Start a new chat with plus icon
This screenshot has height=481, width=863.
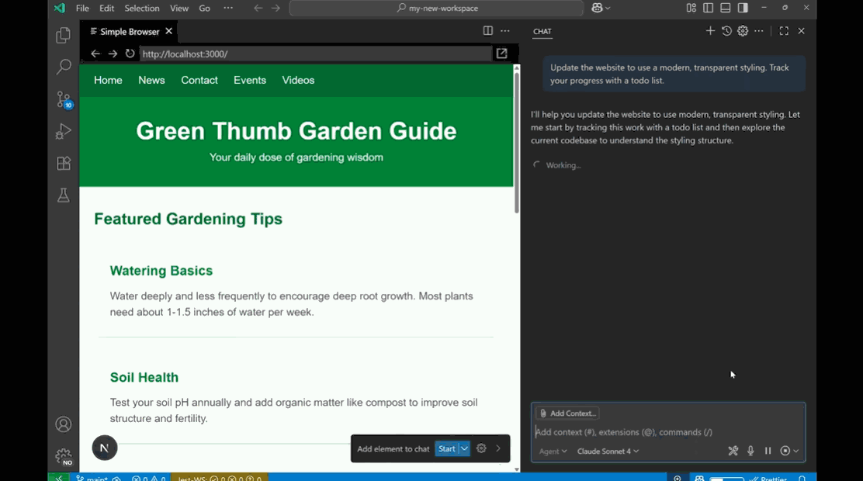[710, 31]
